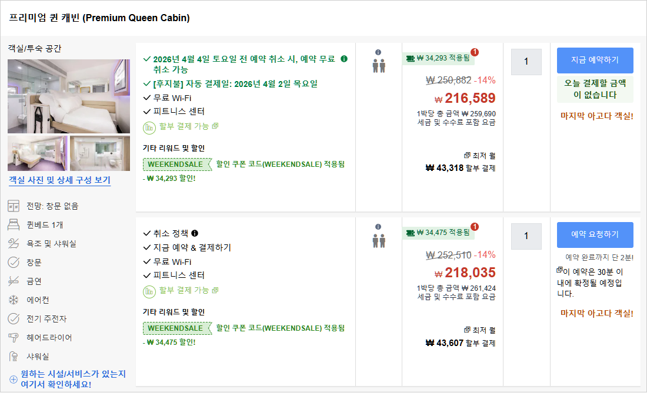Open 할부 결제 가능 link in second offer
Screen dimensions: 647x393
pos(184,290)
